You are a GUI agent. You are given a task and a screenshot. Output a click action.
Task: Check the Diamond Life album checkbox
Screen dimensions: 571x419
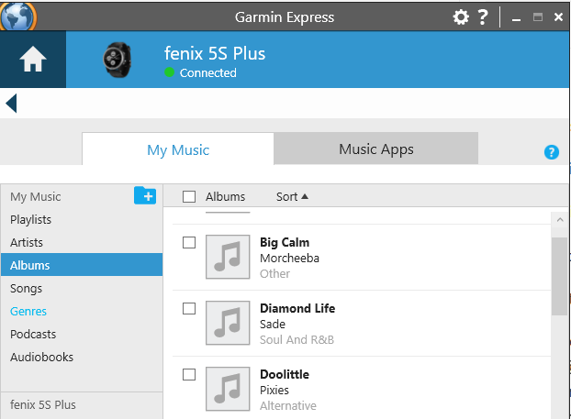pos(189,309)
